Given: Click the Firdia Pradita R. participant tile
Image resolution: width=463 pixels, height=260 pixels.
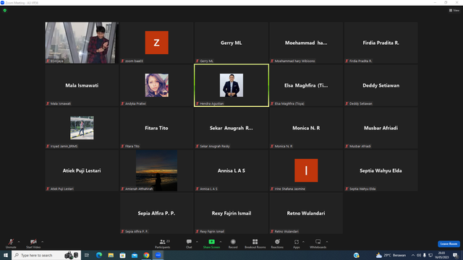Looking at the screenshot, I should [381, 43].
